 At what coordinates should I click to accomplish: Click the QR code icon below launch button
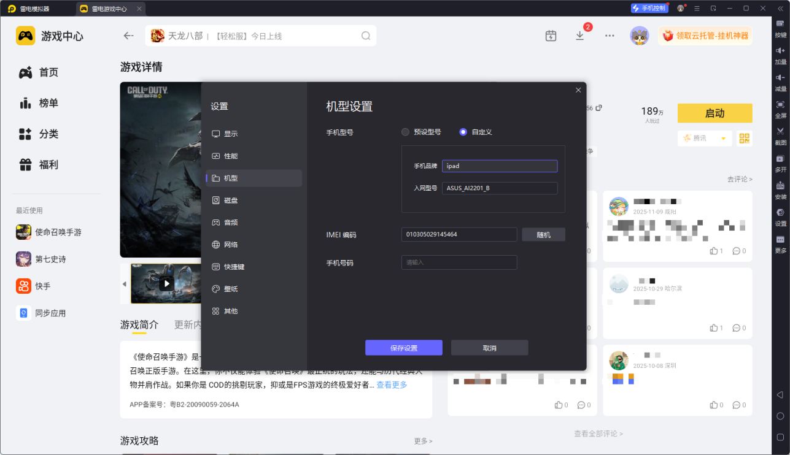click(745, 138)
